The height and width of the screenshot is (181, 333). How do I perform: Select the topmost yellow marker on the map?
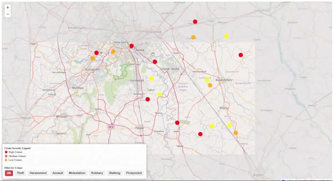pos(227,36)
